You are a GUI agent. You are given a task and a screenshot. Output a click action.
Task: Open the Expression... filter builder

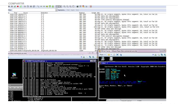point(62,10)
